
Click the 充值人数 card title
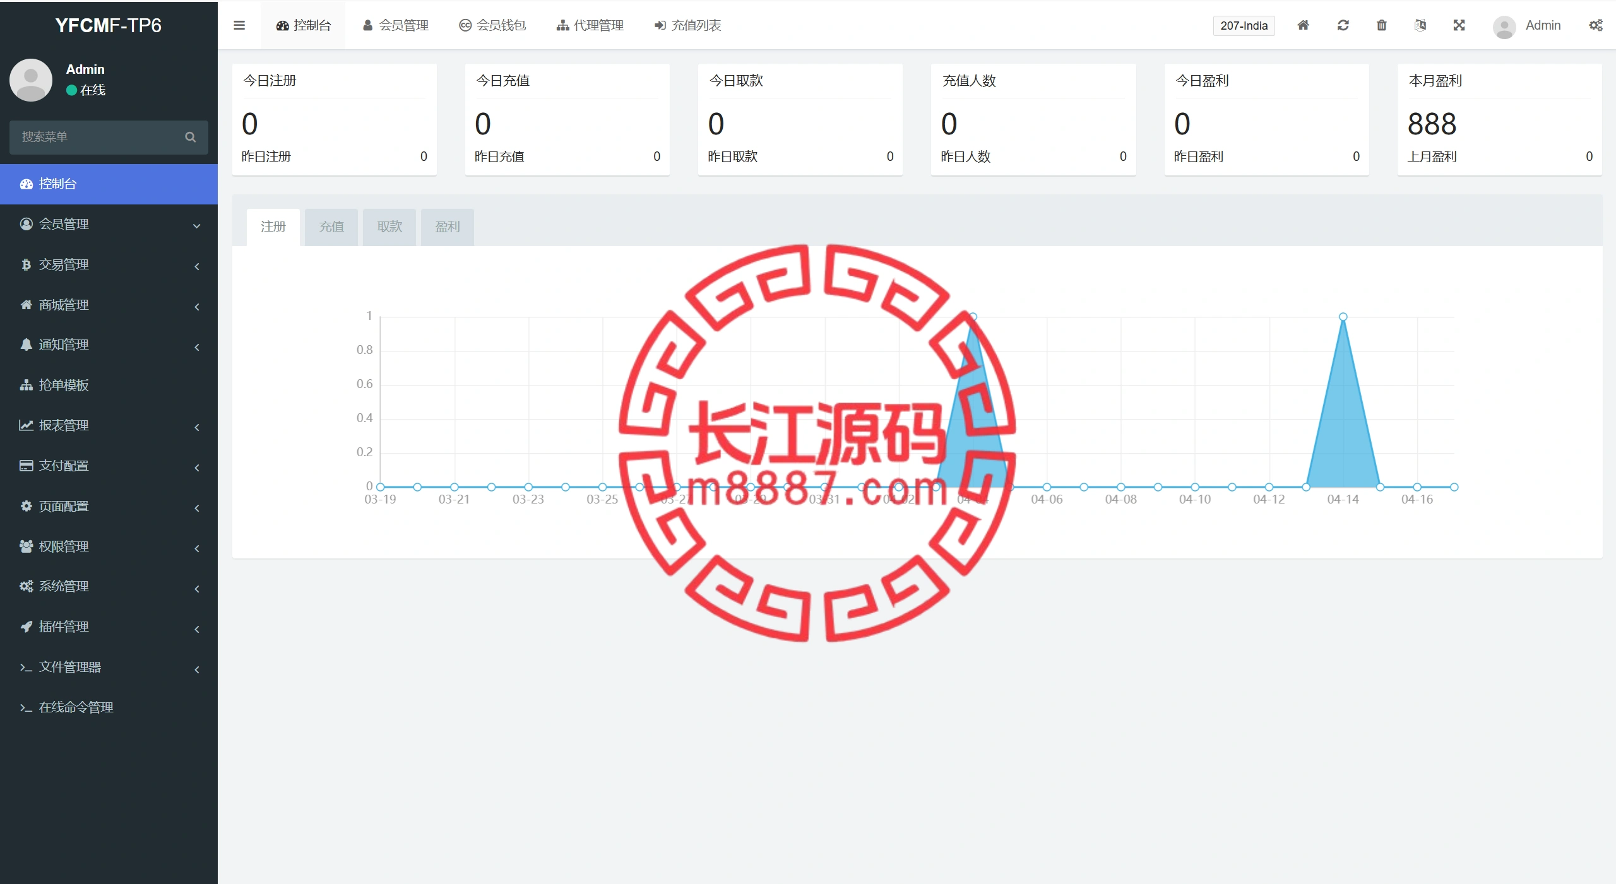(x=969, y=81)
